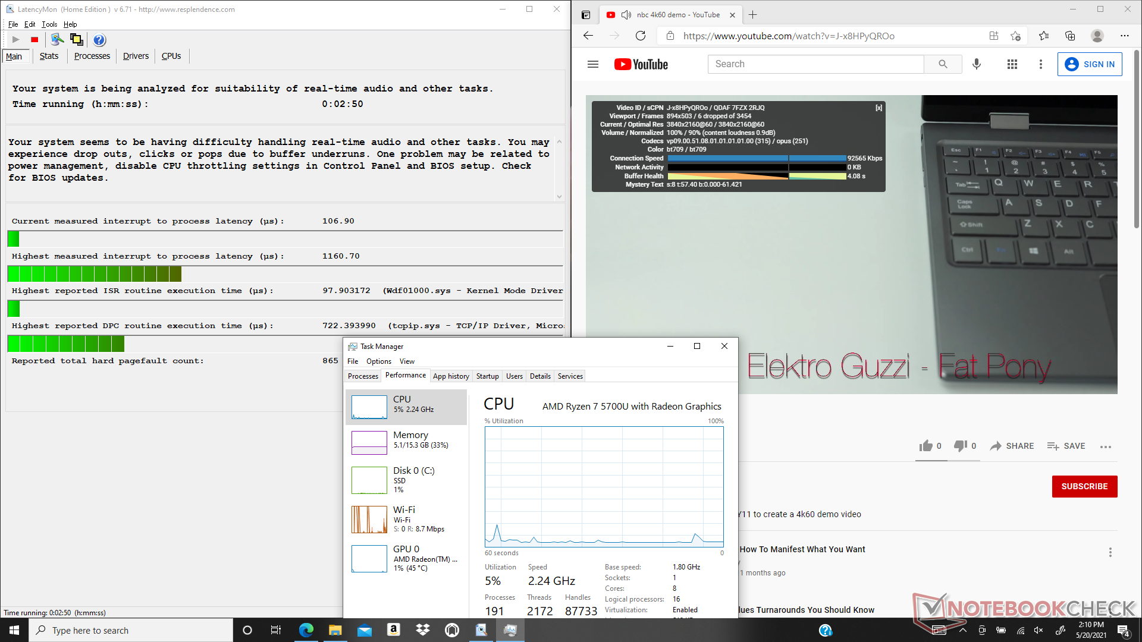Open YouTube hamburger guide menu
This screenshot has width=1142, height=642.
pyautogui.click(x=592, y=64)
